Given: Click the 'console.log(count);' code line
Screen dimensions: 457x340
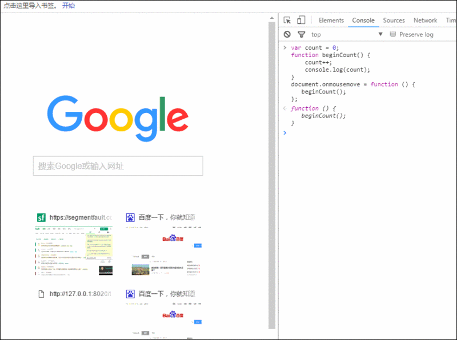Looking at the screenshot, I should [338, 70].
